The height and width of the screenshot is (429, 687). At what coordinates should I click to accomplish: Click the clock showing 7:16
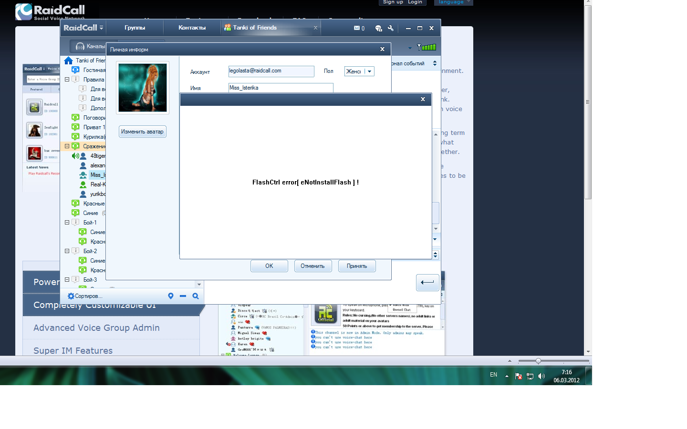[566, 372]
